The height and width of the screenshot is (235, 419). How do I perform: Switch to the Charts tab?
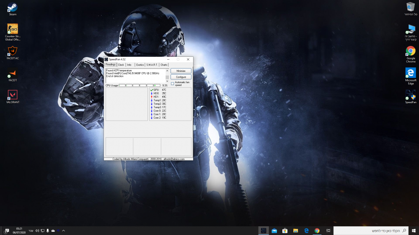(x=164, y=65)
